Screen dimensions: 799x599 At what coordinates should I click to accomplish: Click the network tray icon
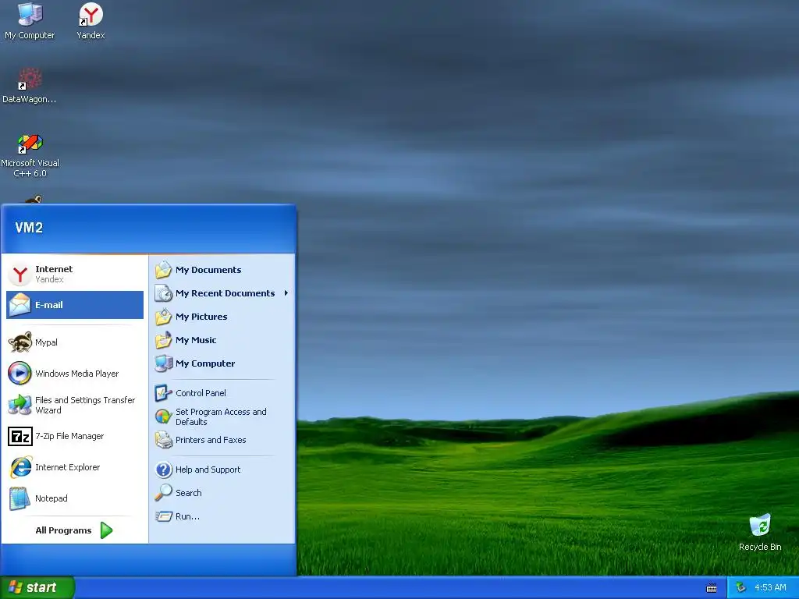pyautogui.click(x=740, y=588)
